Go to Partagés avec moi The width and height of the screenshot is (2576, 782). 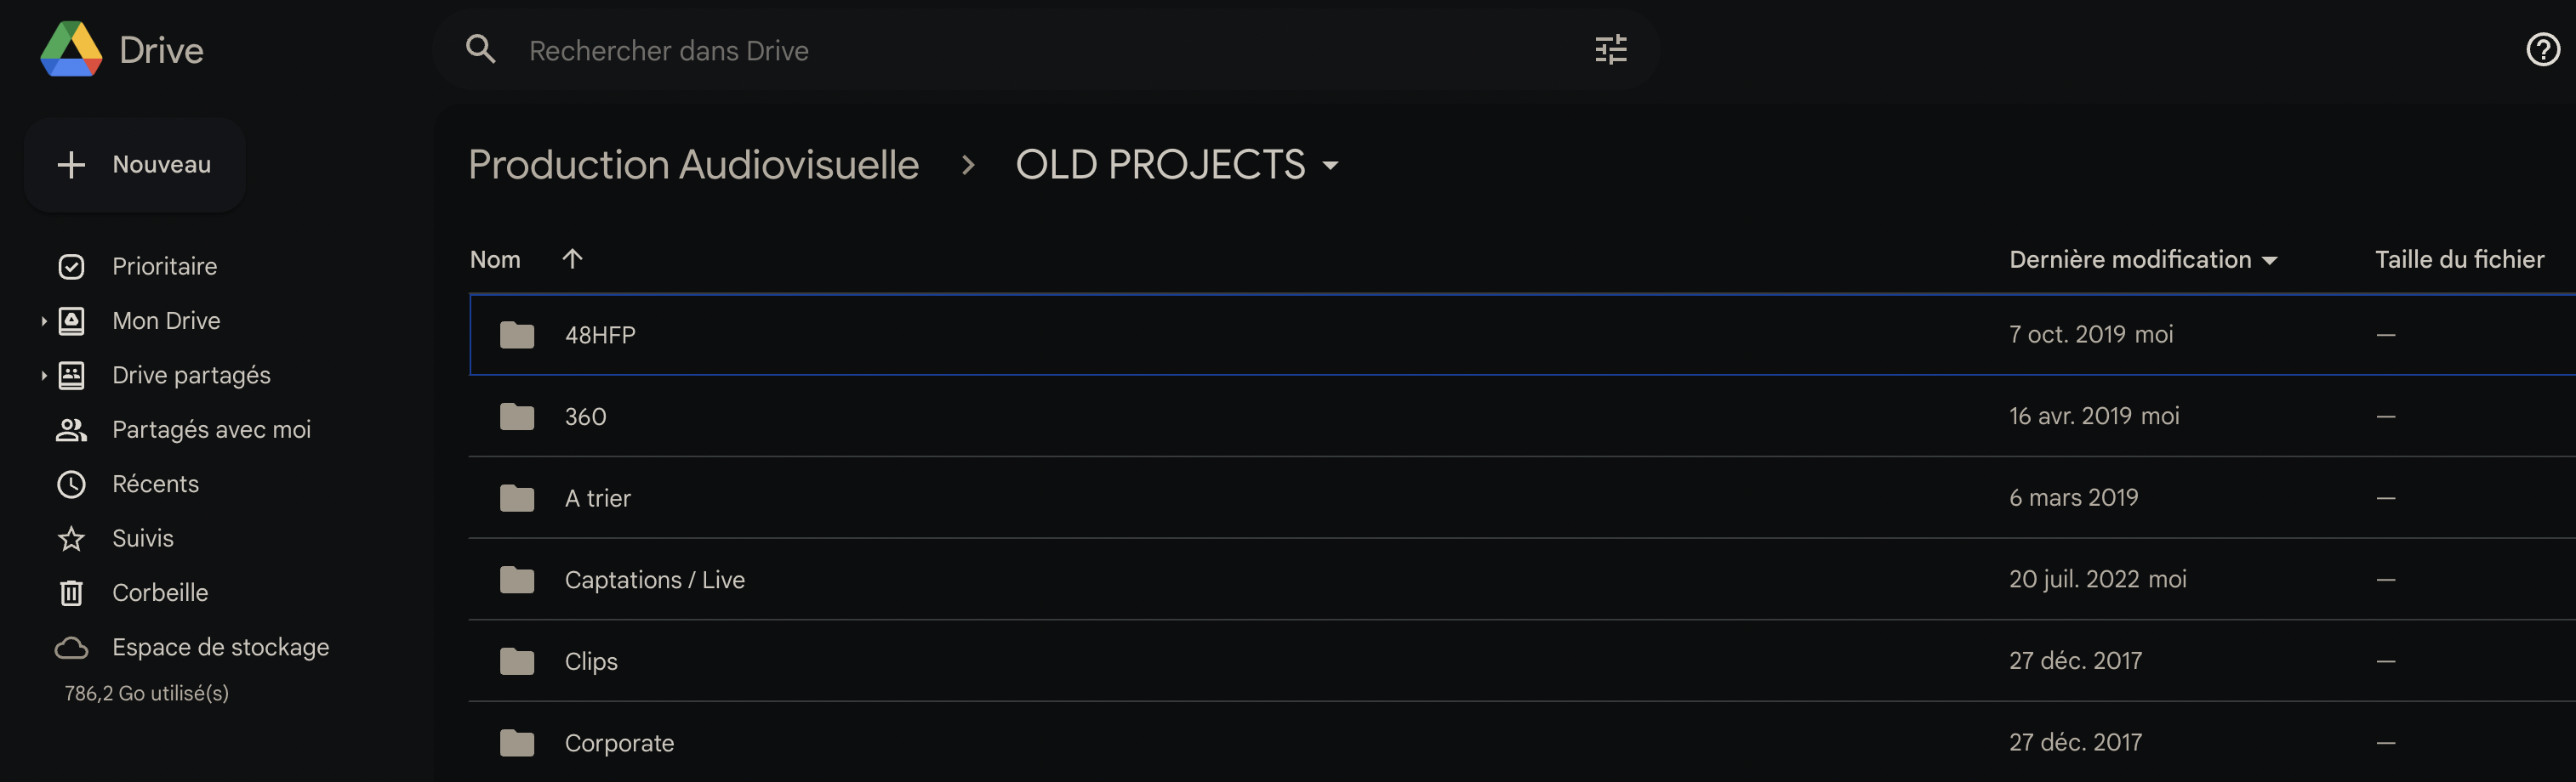coord(211,430)
